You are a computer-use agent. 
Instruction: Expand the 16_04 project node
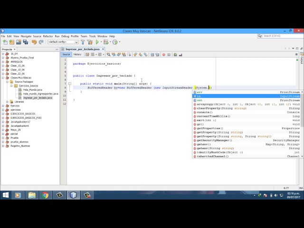(3, 54)
